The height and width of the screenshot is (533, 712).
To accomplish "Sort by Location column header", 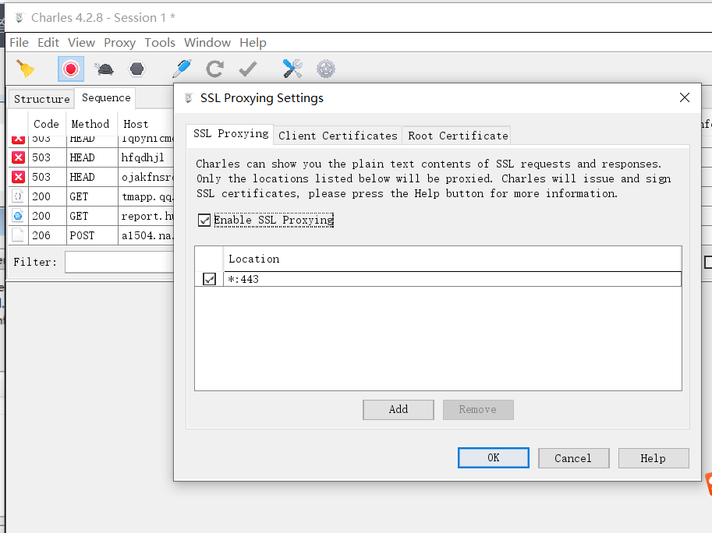I will coord(452,259).
